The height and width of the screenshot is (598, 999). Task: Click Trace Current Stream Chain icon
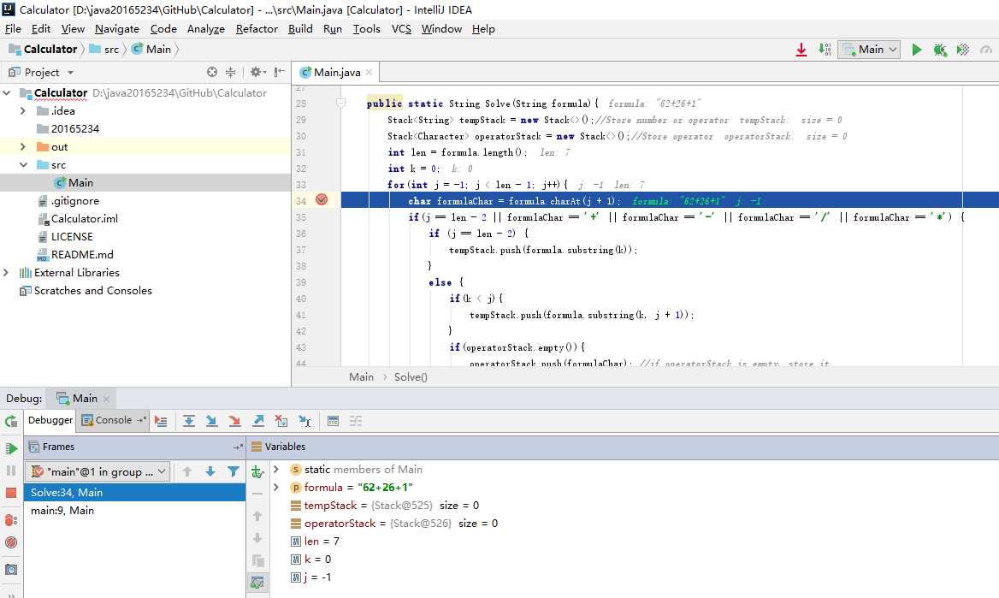point(356,421)
